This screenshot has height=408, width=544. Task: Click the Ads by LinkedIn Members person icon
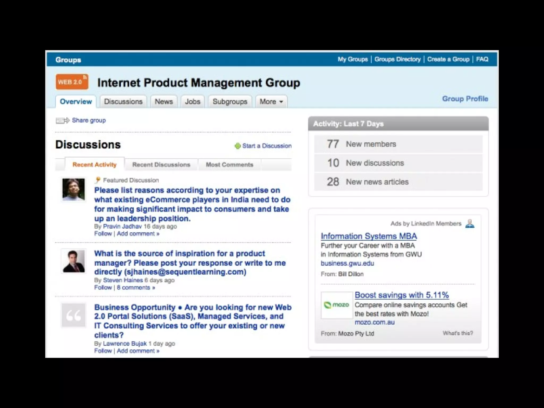(470, 224)
